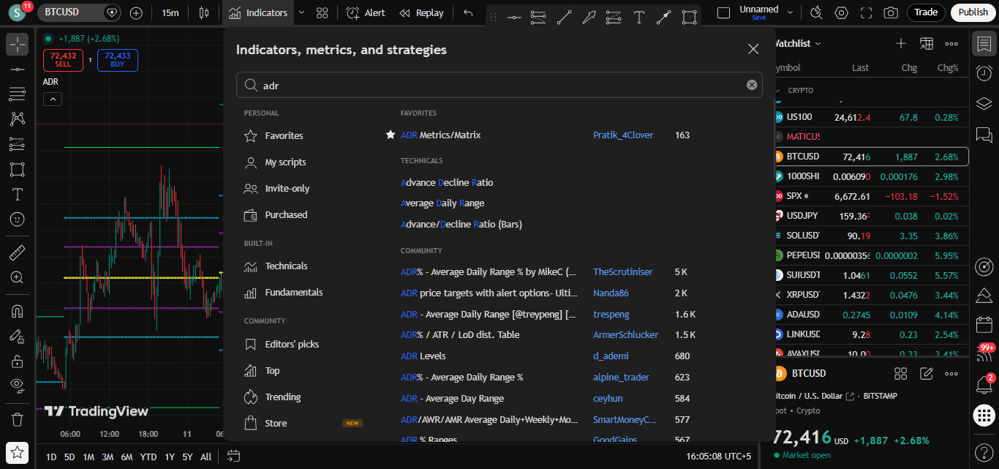Click the Publish button
Screen dimensions: 999x469
pos(973,12)
